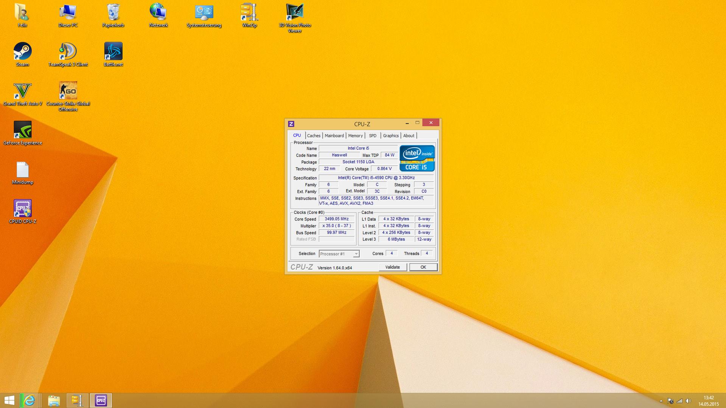Screen dimensions: 726x408
Task: Click the Bus Speed value '99.97 MHz'
Action: 337,233
